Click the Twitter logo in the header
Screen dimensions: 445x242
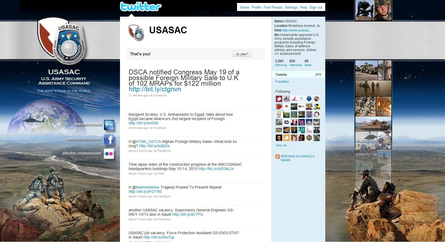click(x=141, y=7)
